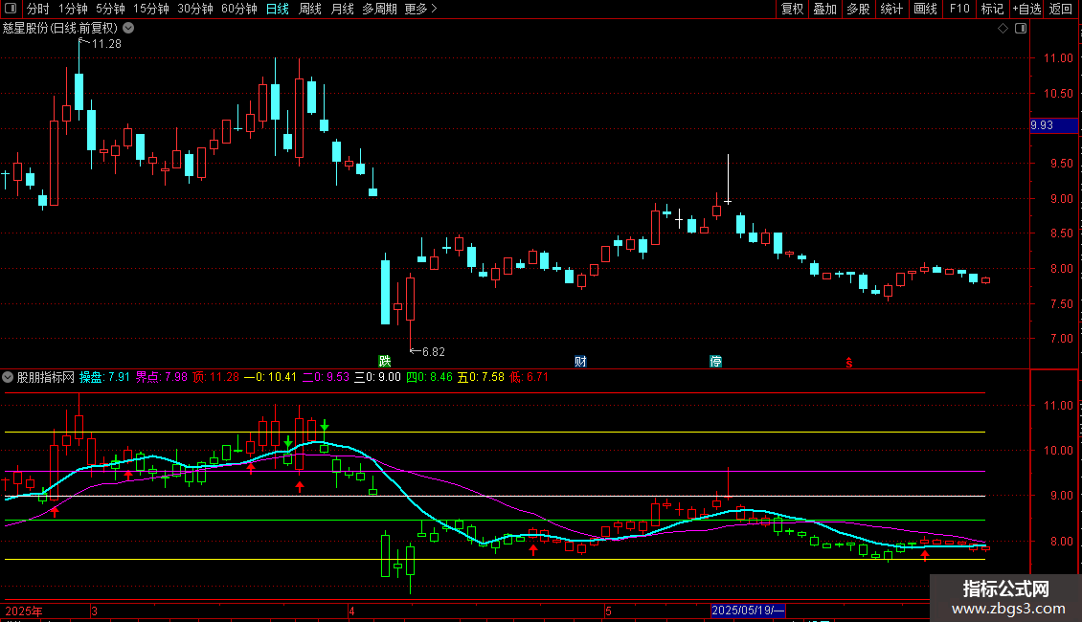Select the 1分钟 period

73,9
